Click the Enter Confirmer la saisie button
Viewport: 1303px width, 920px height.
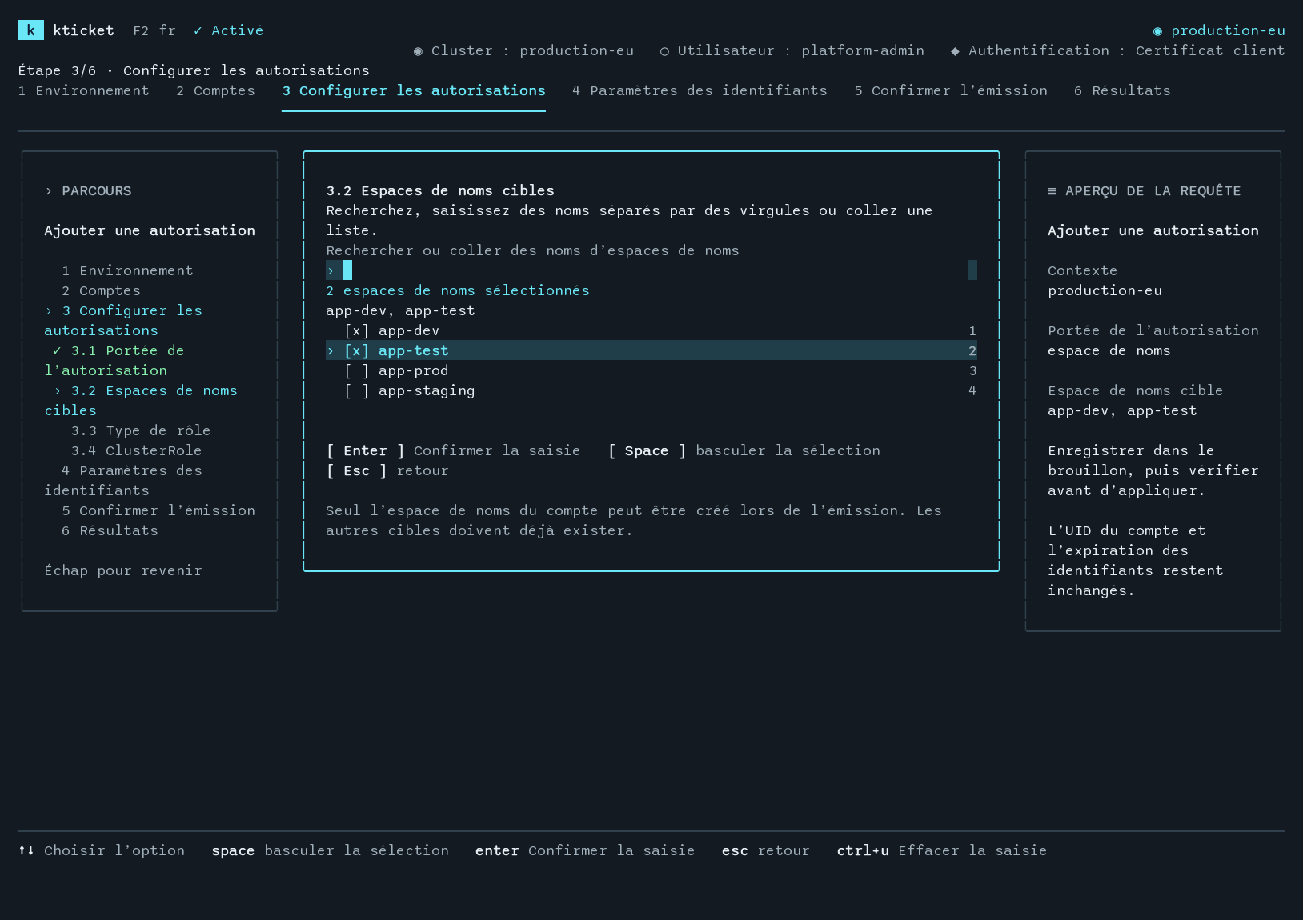pos(453,450)
